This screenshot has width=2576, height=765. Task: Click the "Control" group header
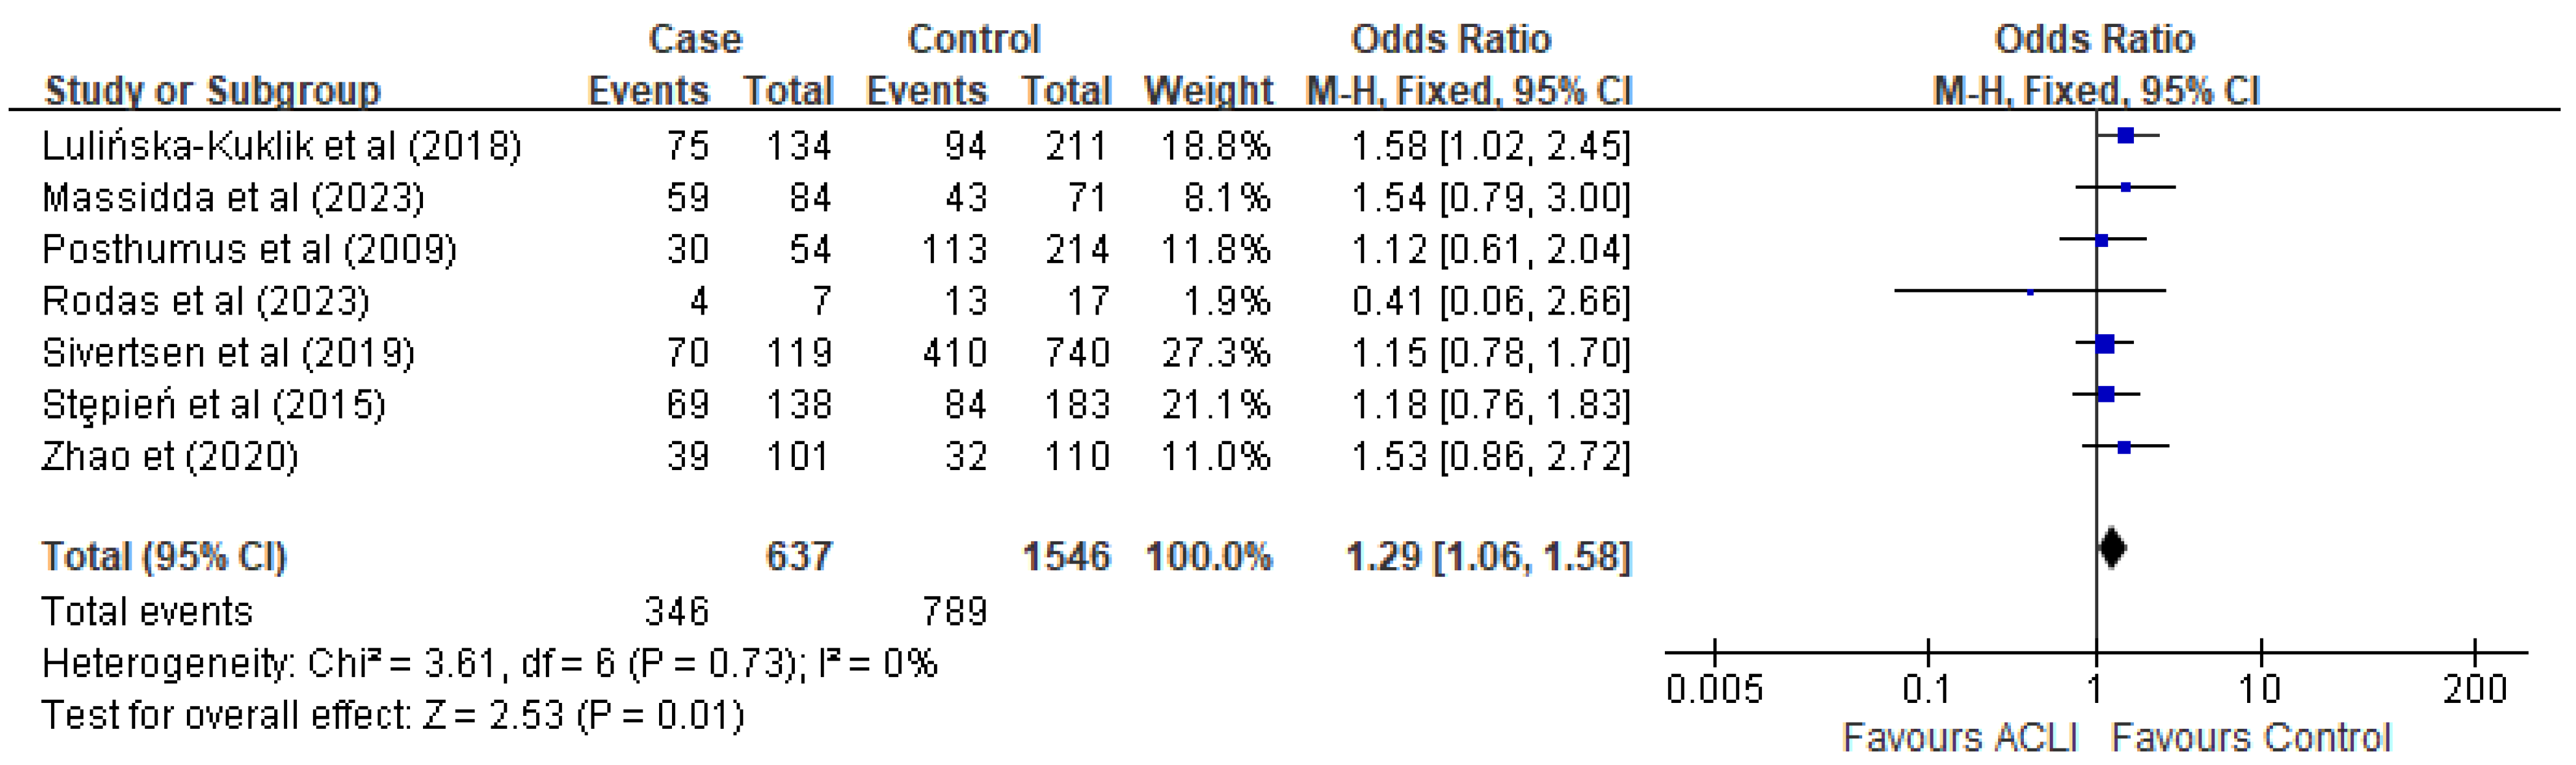tap(973, 39)
